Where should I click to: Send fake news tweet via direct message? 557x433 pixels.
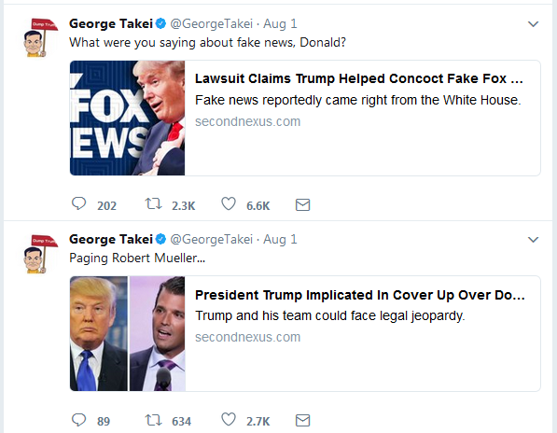(302, 204)
